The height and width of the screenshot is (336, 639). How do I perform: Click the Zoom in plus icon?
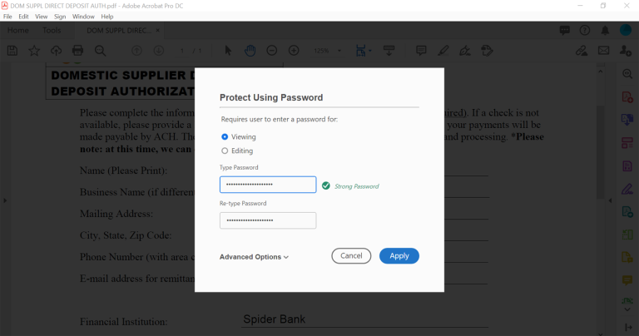tap(293, 51)
